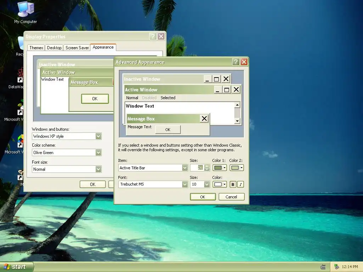Select the Selected menu item in the preview

(x=168, y=98)
